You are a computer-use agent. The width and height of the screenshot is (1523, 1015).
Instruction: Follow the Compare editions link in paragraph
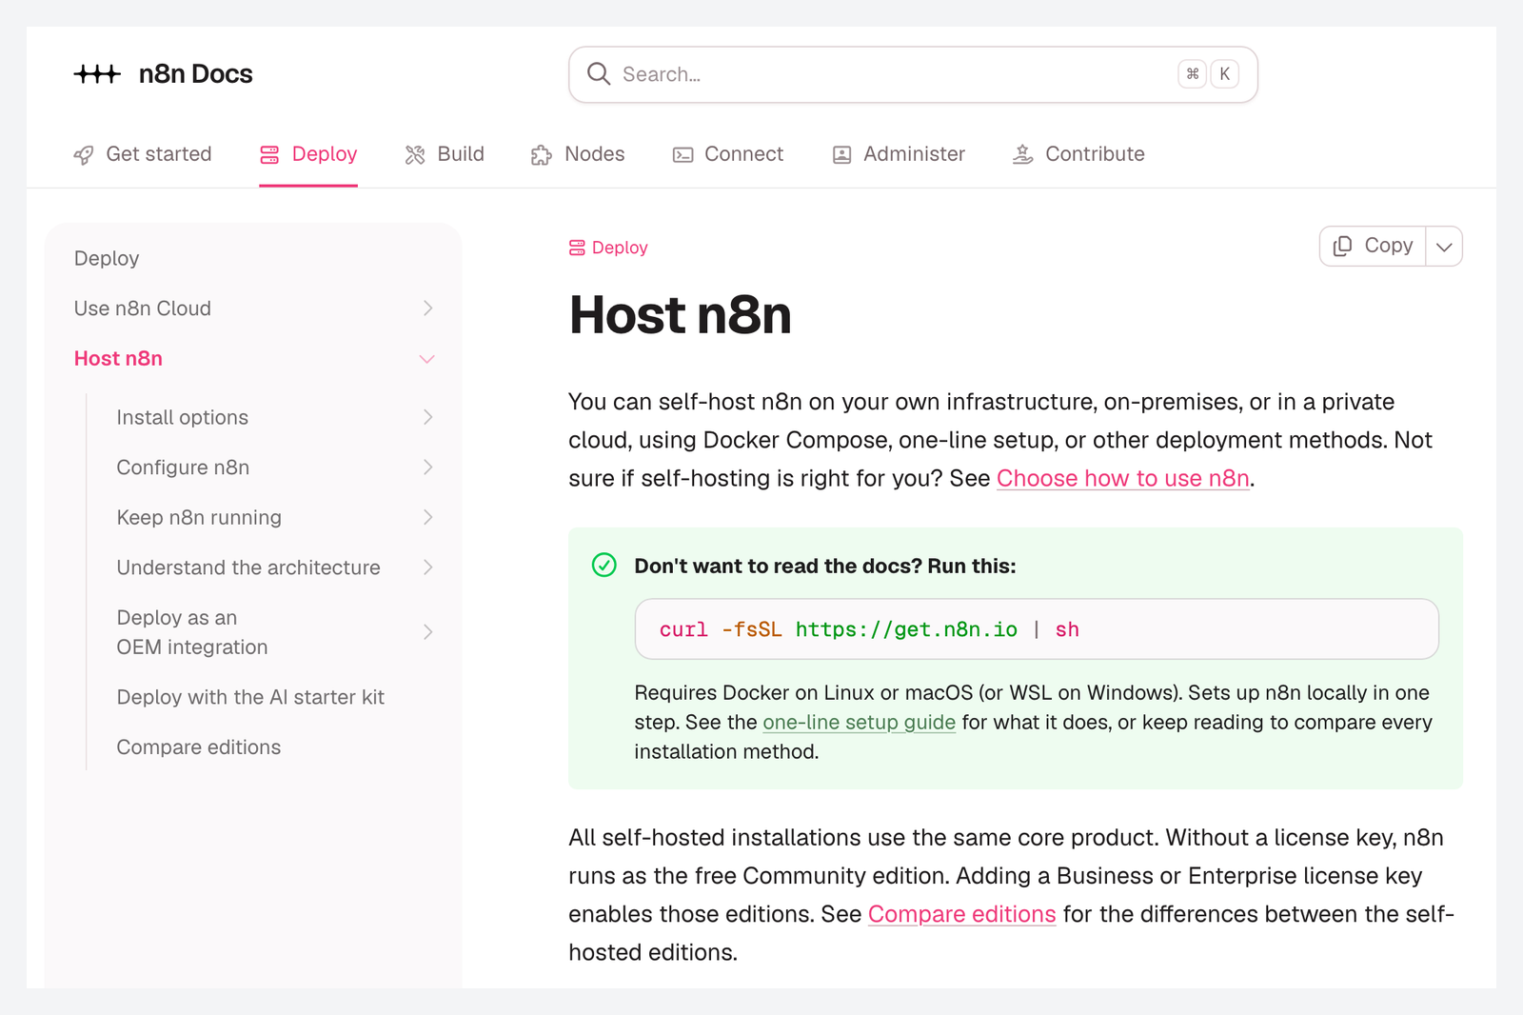(x=962, y=914)
